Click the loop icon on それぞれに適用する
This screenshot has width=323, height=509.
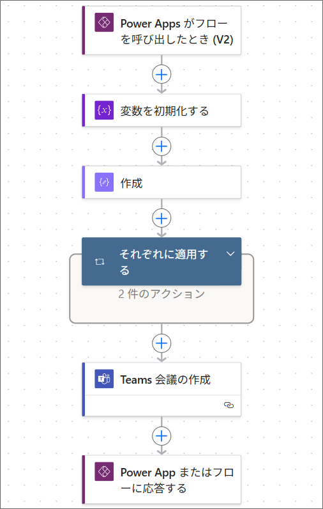coord(100,262)
